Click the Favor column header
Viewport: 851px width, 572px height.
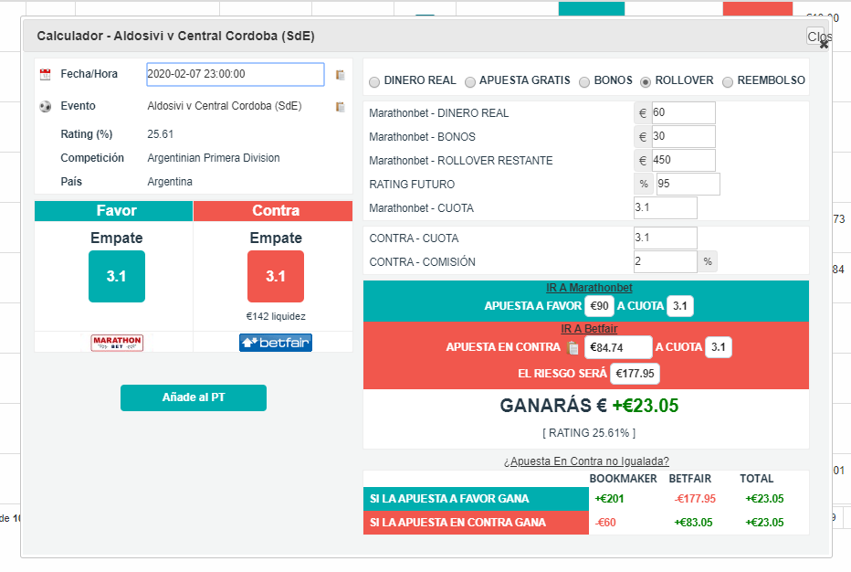113,211
